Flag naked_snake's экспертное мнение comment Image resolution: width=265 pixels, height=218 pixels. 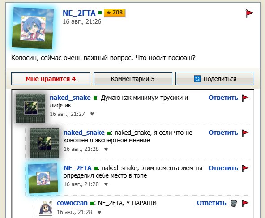(245, 133)
